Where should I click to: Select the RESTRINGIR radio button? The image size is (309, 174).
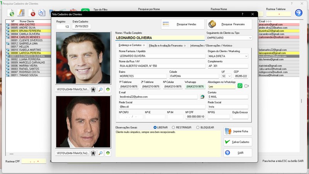[x=173, y=127]
